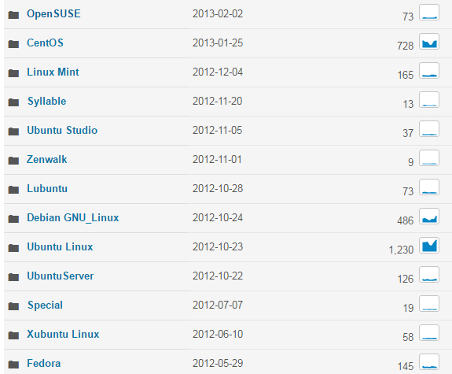View Debian GNU_Linux download chart icon
The height and width of the screenshot is (374, 452).
pos(429,217)
